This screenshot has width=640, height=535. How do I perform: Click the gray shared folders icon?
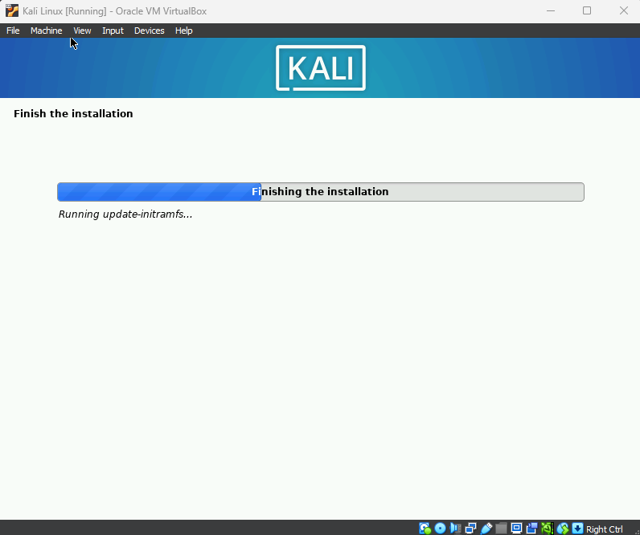[x=501, y=529]
